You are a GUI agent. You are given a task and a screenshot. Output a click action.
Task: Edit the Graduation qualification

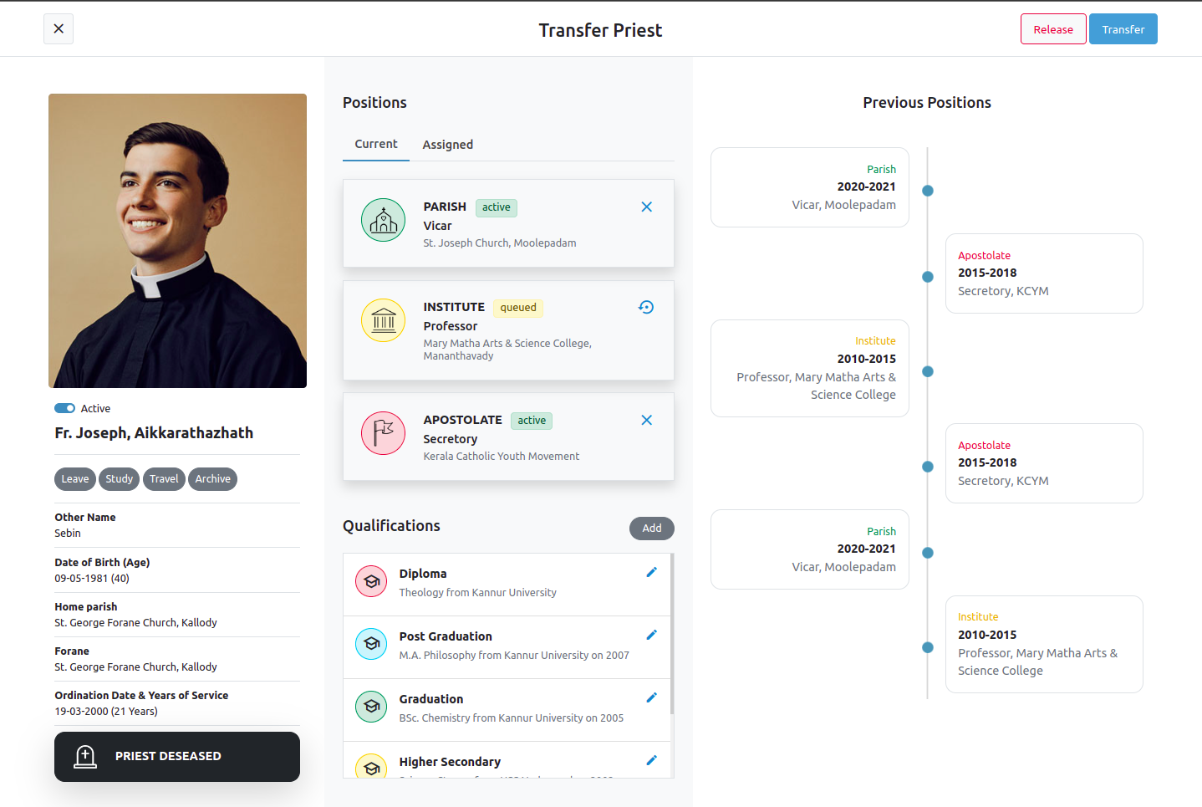click(652, 697)
